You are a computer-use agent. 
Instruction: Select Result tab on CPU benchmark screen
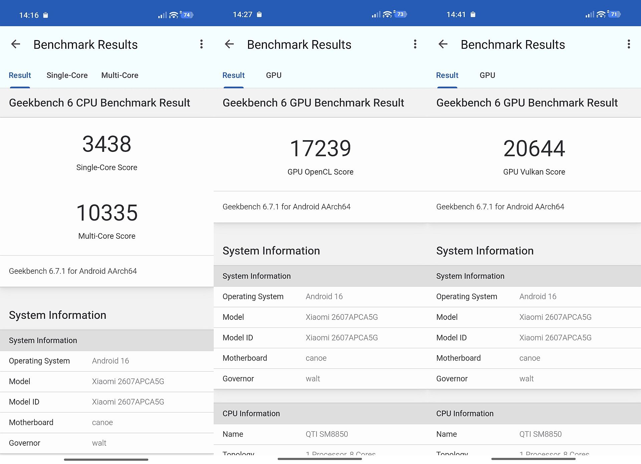(x=20, y=75)
